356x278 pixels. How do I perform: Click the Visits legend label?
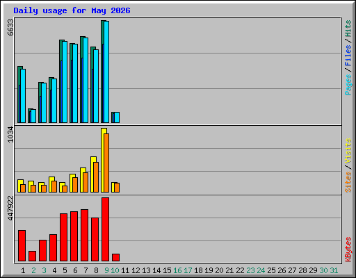coord(348,151)
